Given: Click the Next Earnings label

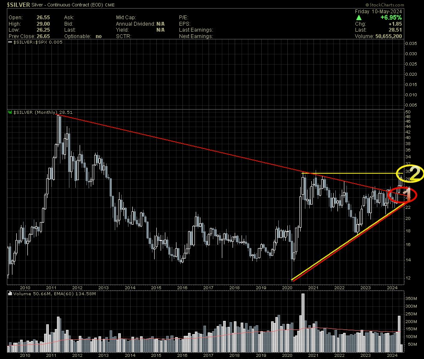Looking at the screenshot, I should point(196,36).
